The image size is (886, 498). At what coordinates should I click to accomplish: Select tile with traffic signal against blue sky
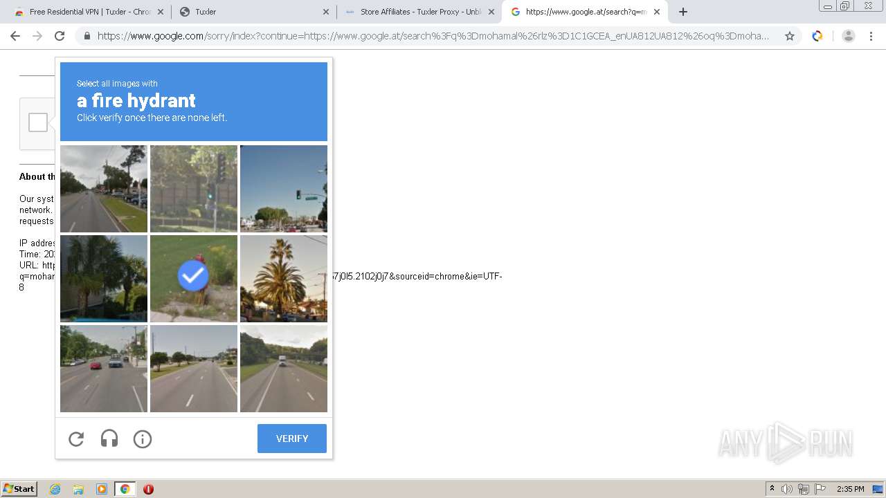coord(284,189)
